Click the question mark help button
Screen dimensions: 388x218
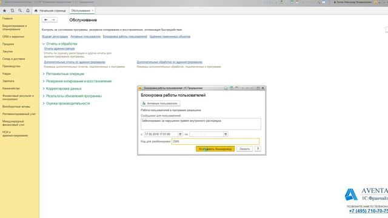pyautogui.click(x=258, y=149)
